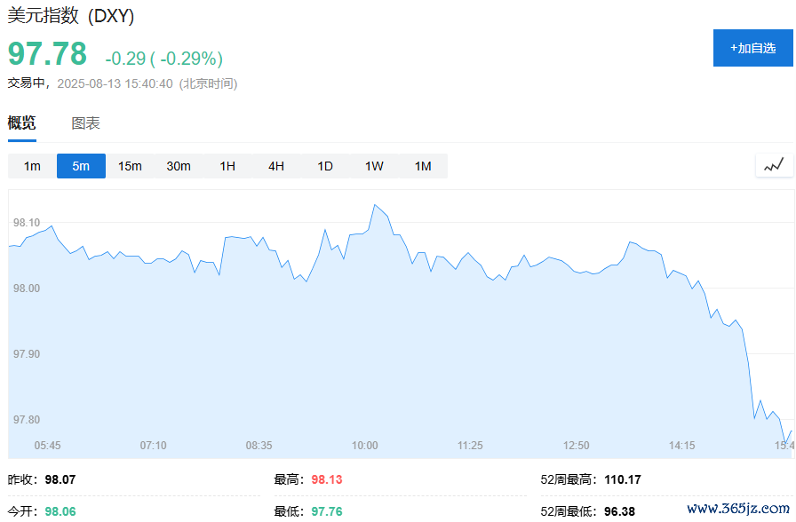Screen dimensions: 796x522
Task: Switch to the 概览 tab
Action: (22, 123)
